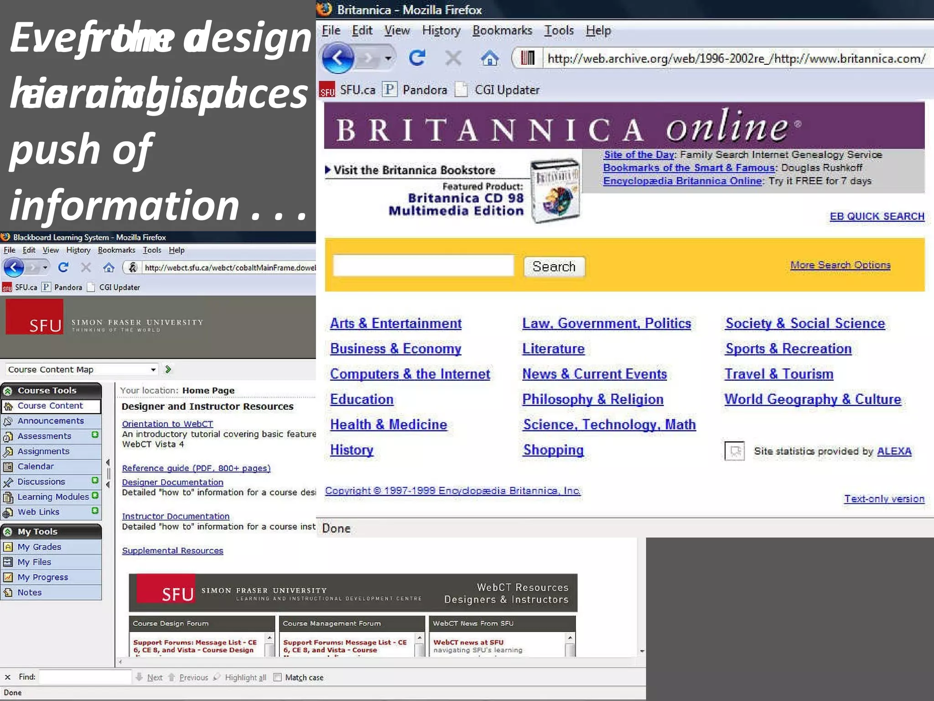This screenshot has height=701, width=934.
Task: Click green Go arrow beside Course Content Map
Action: (x=168, y=369)
